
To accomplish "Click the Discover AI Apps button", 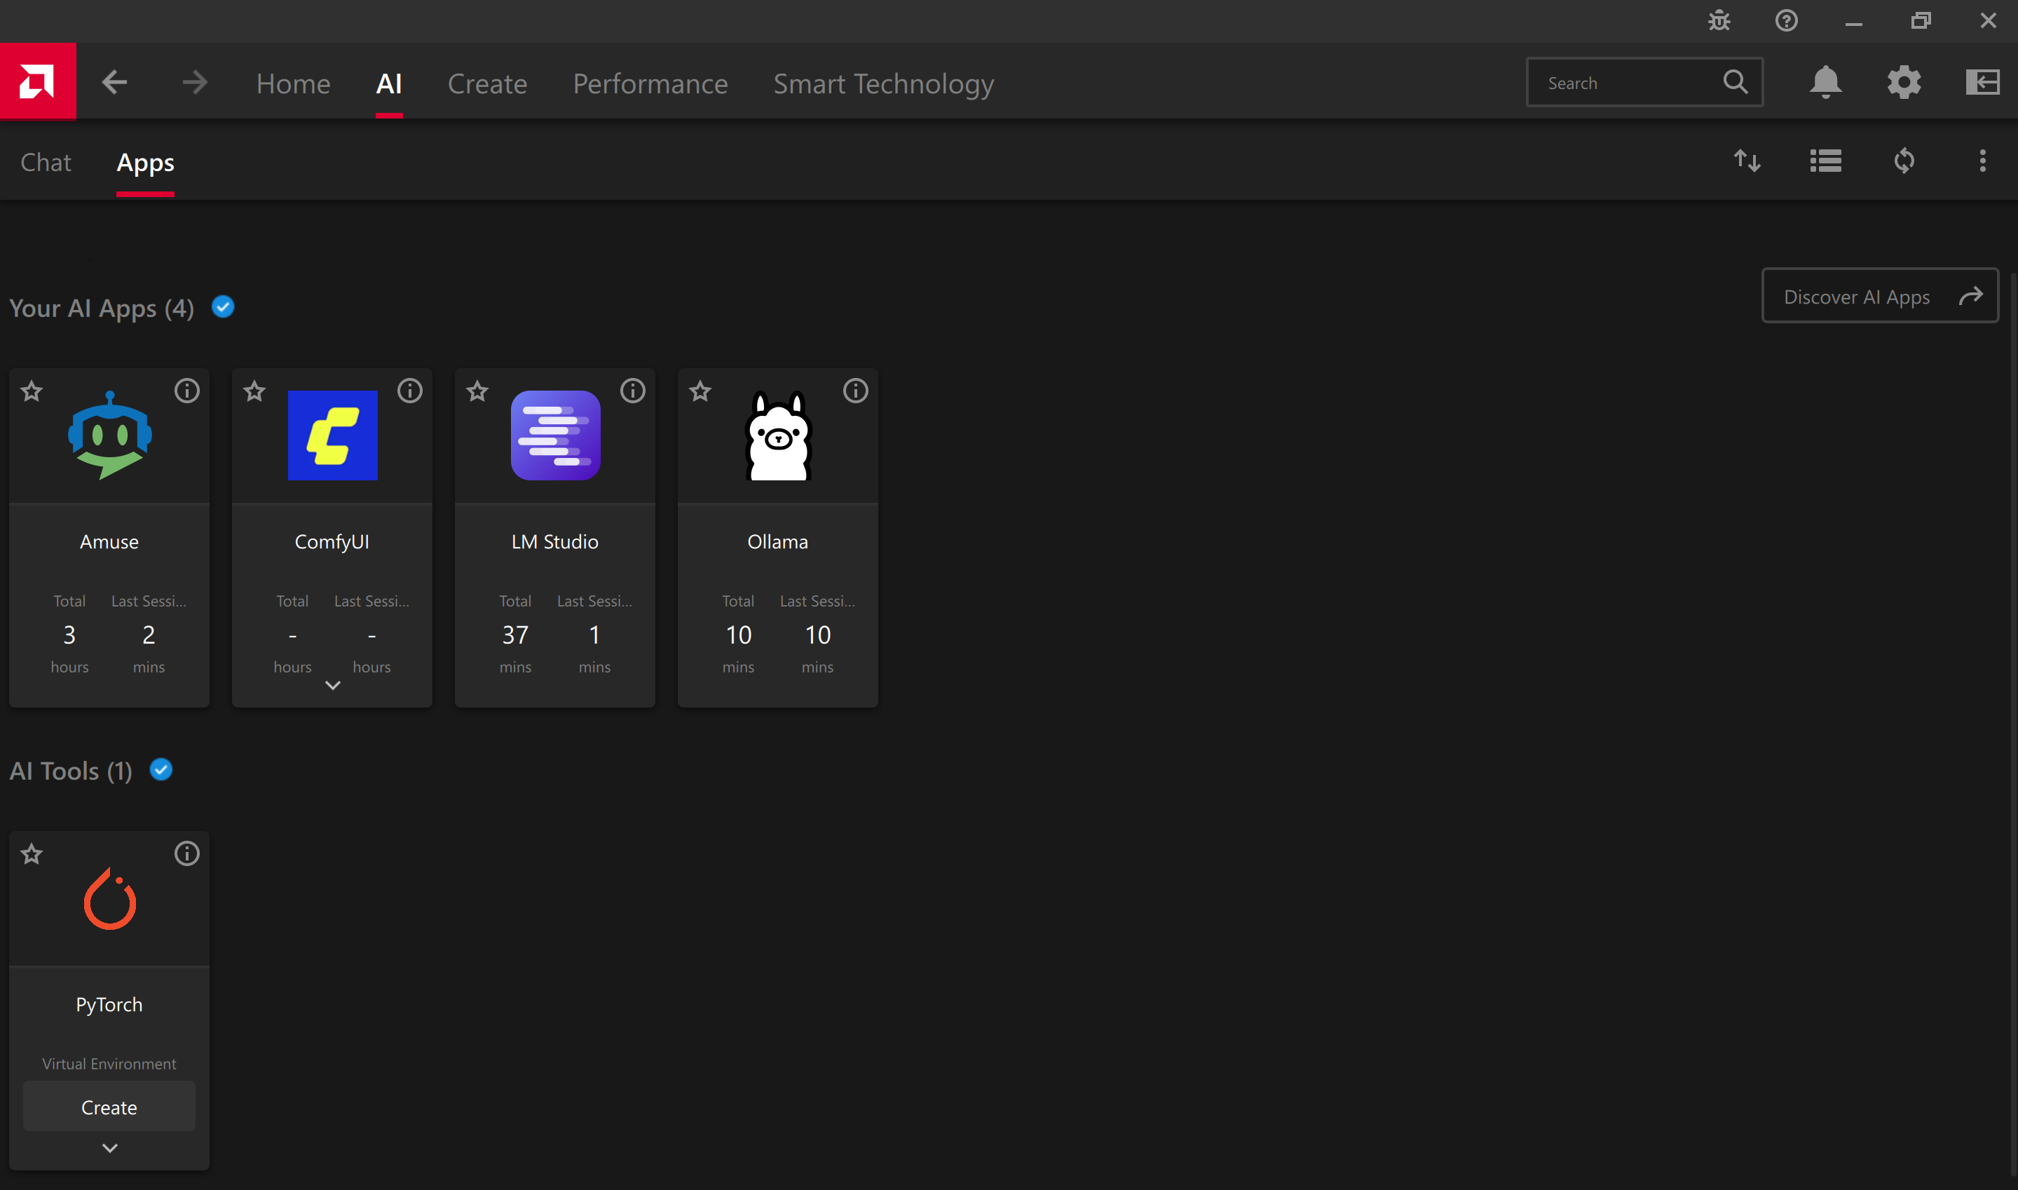I will pyautogui.click(x=1879, y=297).
